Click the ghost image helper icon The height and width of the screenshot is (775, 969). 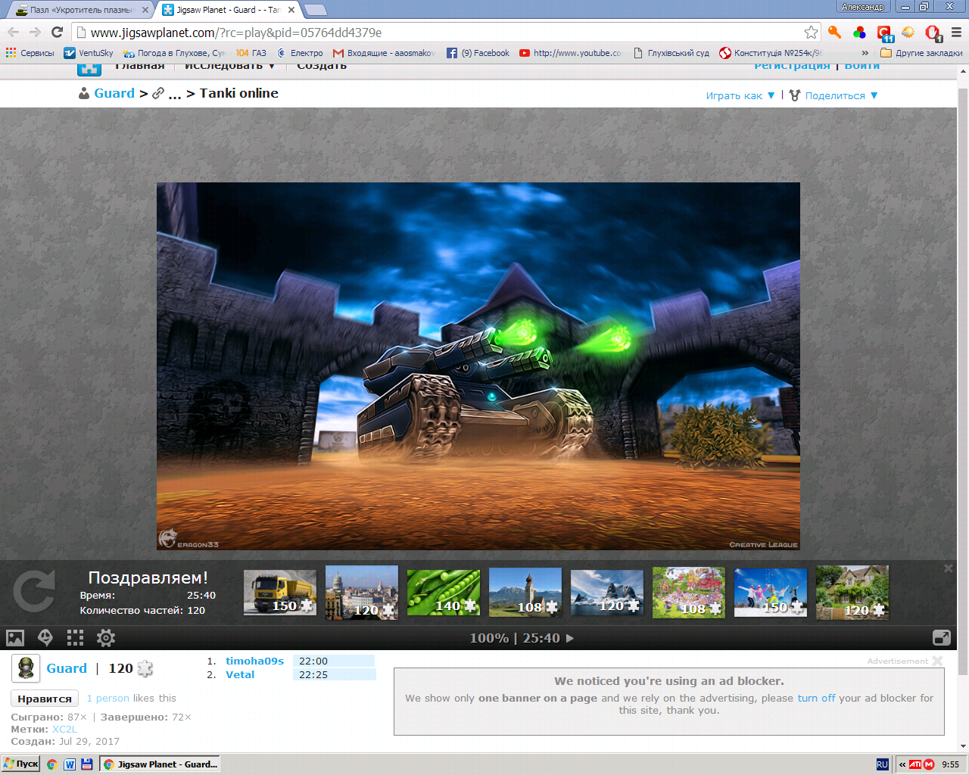point(45,638)
